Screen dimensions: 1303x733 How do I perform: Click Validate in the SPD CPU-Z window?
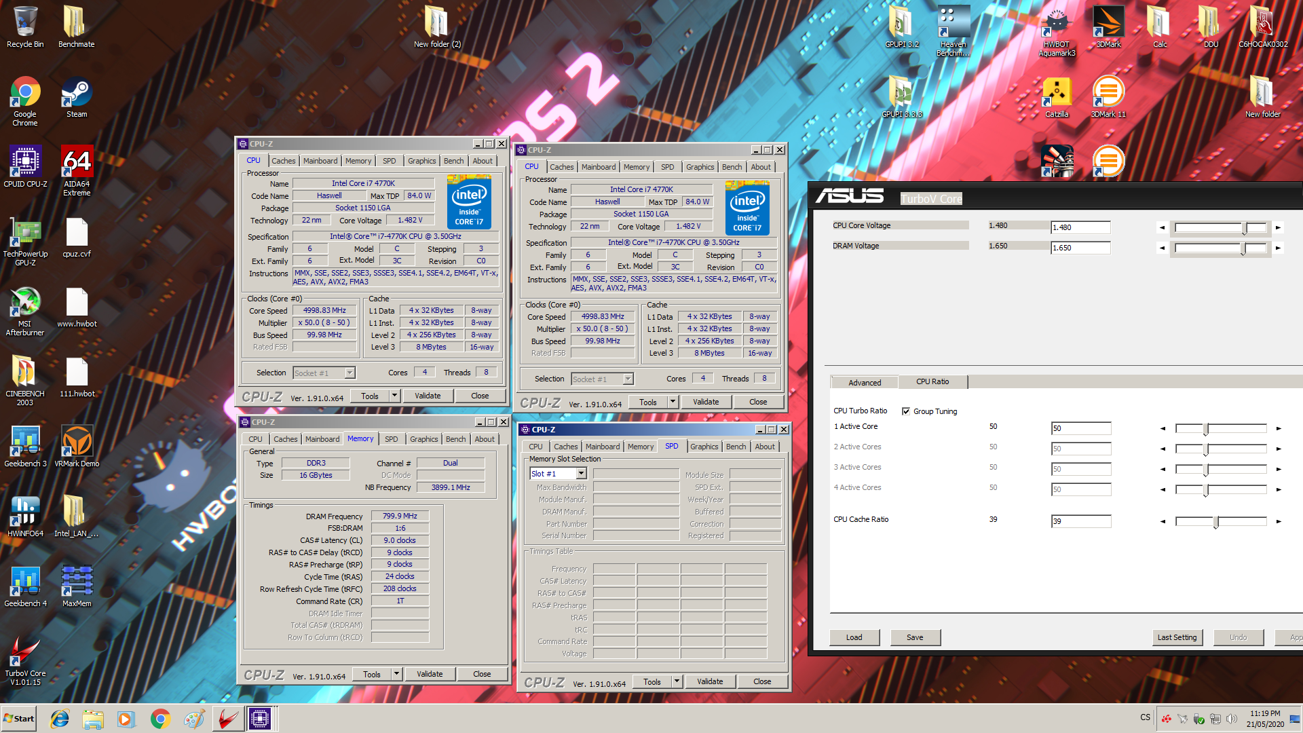tap(710, 681)
